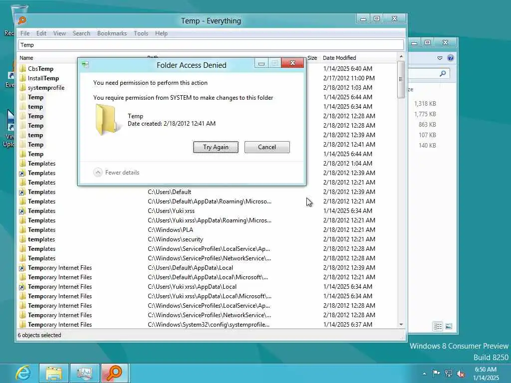This screenshot has width=511, height=383.
Task: Click the Action Center flag tray icon
Action: 436,373
